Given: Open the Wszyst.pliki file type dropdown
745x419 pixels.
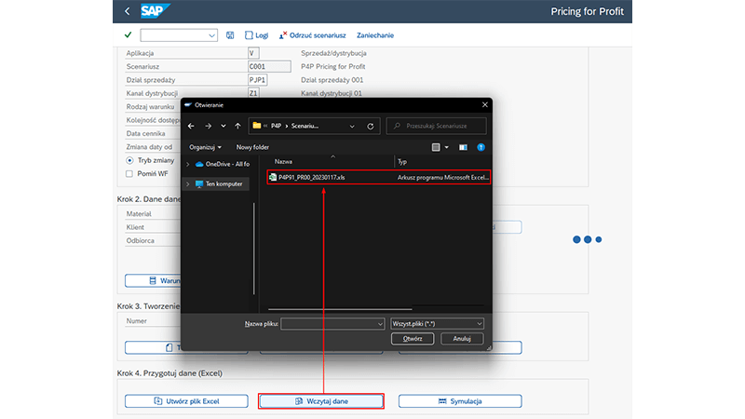Looking at the screenshot, I should pos(437,323).
